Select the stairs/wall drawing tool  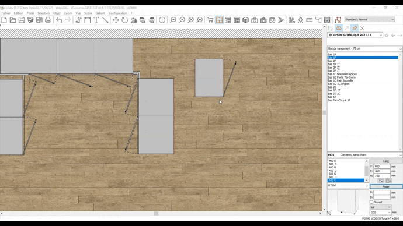79,20
